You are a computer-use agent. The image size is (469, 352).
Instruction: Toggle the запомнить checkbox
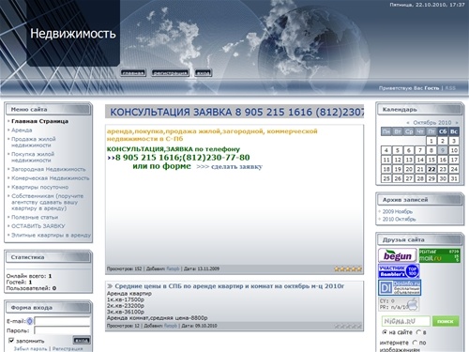click(11, 341)
